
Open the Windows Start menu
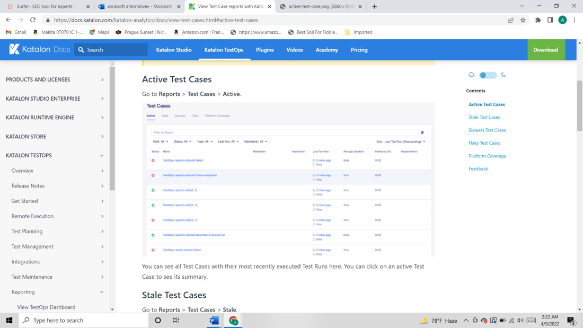point(9,320)
